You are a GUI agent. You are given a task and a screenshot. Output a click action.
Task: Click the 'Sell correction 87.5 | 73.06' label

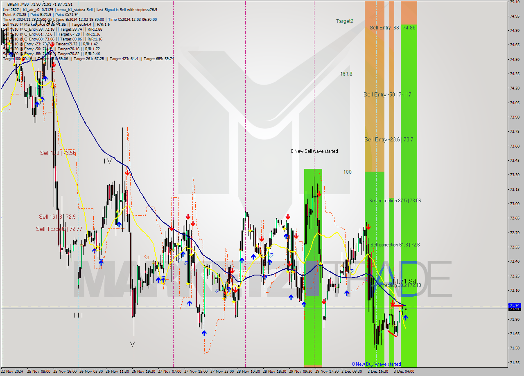coord(395,201)
